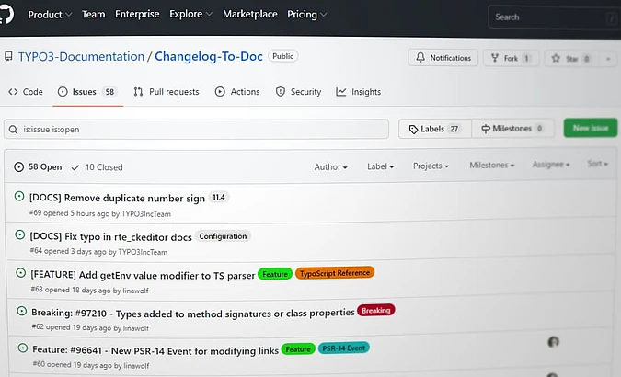Expand the Author filter dropdown
Viewport: 621px width, 377px height.
pos(330,166)
